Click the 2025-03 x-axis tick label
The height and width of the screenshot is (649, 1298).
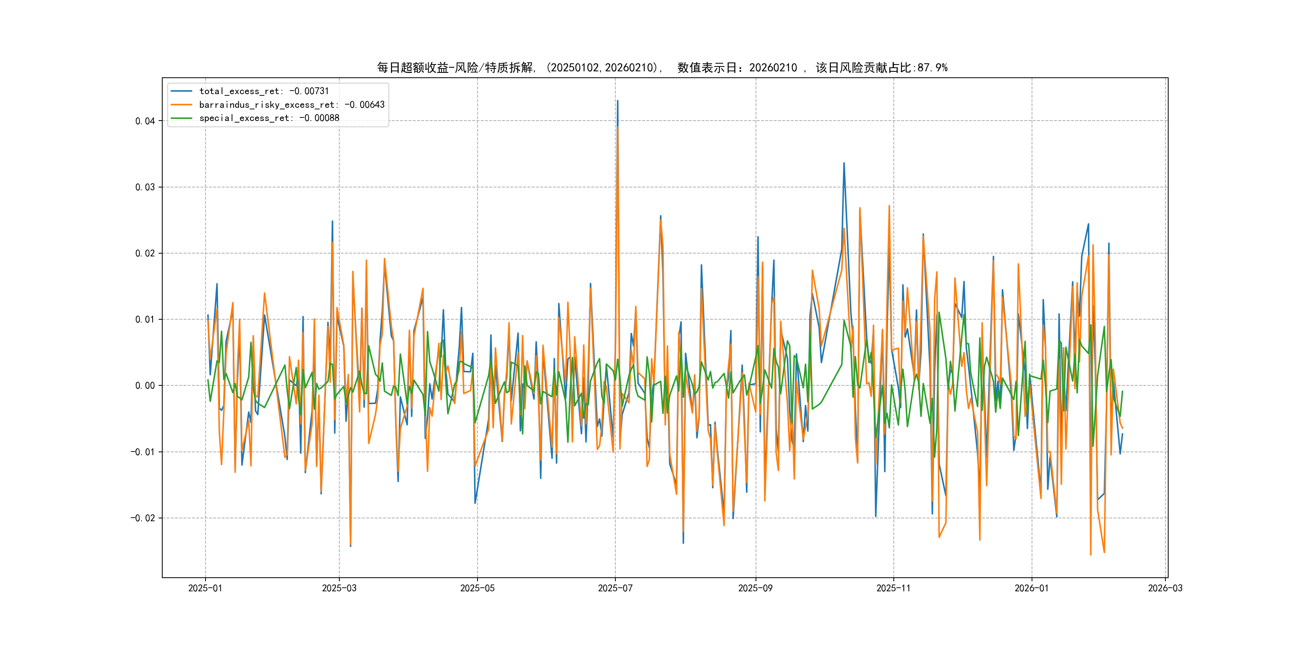pos(339,588)
